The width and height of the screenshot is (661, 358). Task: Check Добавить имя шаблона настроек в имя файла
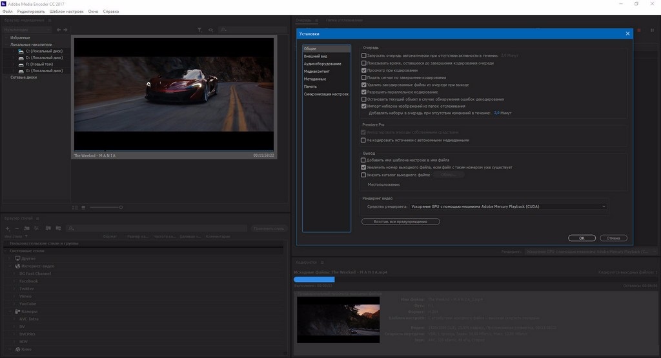pyautogui.click(x=363, y=160)
